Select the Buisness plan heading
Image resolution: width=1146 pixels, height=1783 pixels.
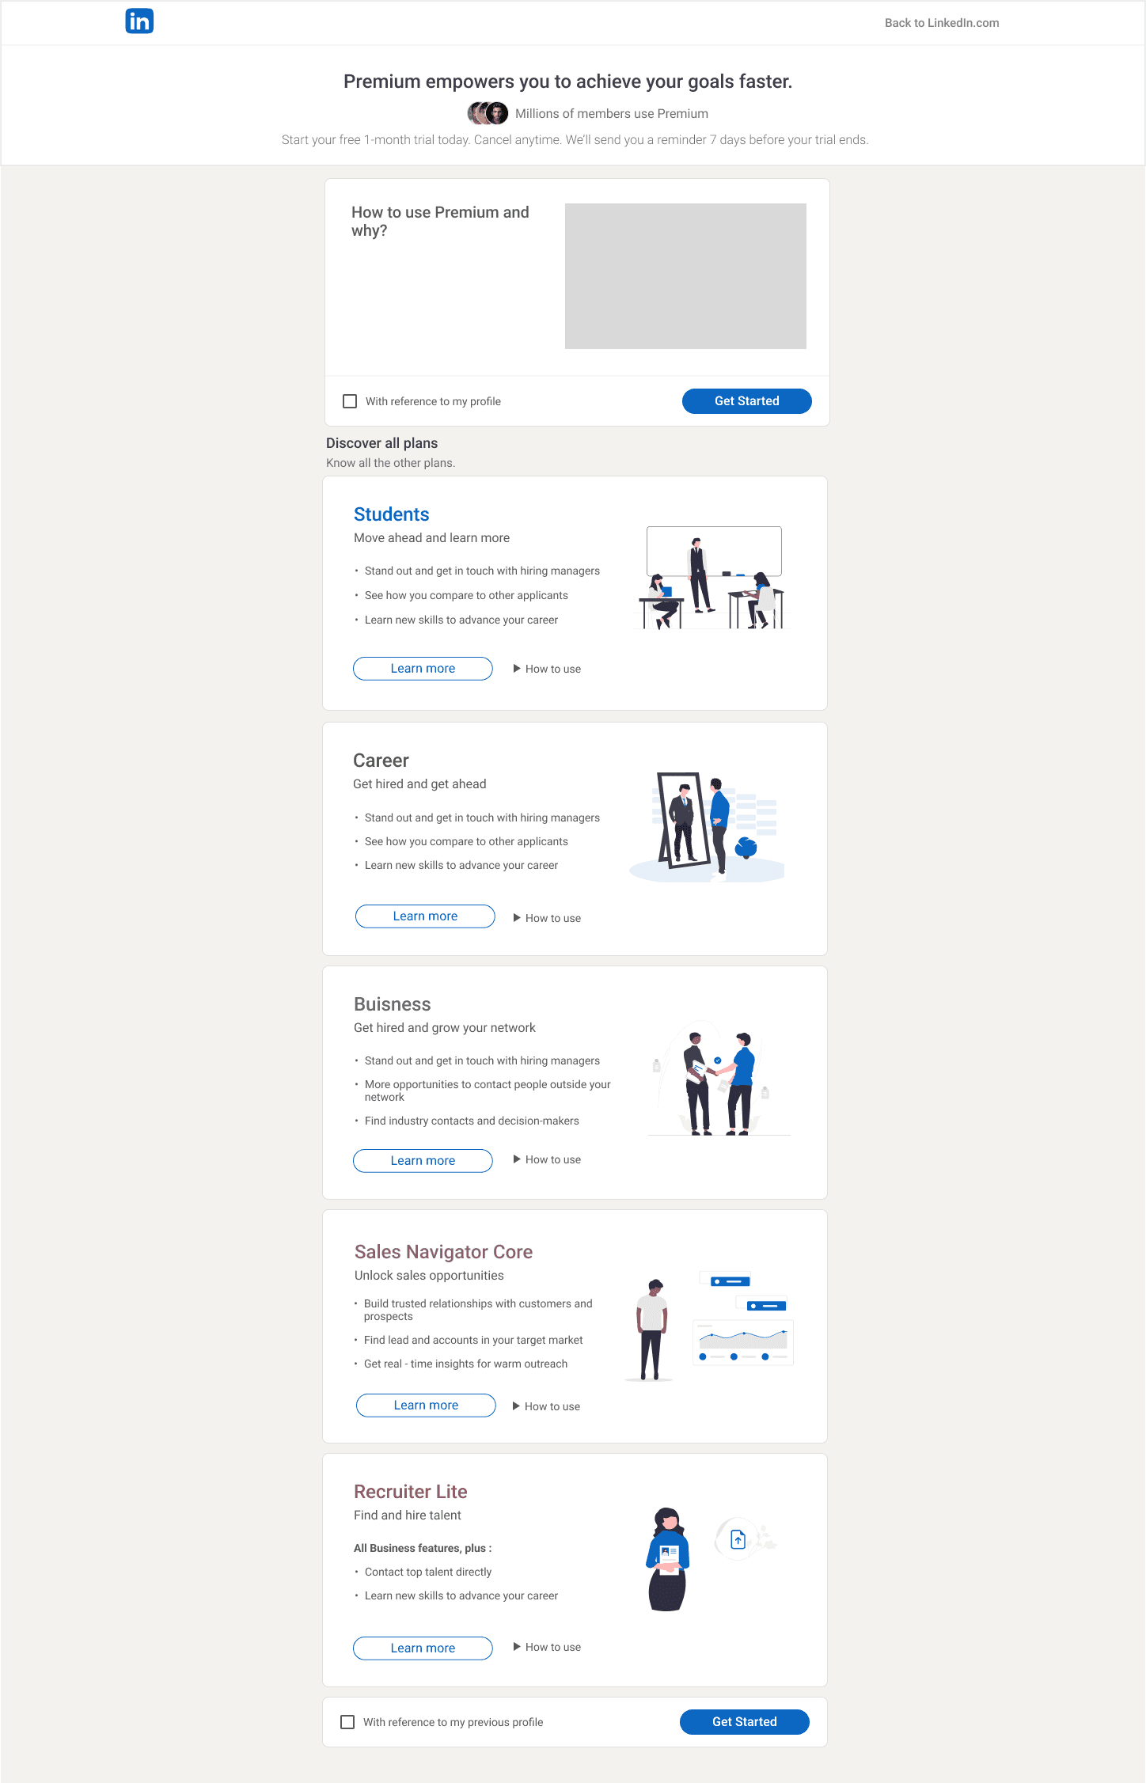pyautogui.click(x=392, y=1004)
